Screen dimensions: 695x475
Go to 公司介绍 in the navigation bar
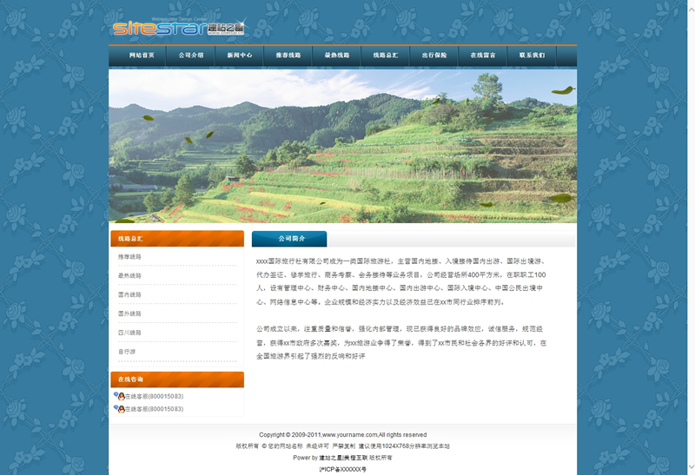pos(191,56)
